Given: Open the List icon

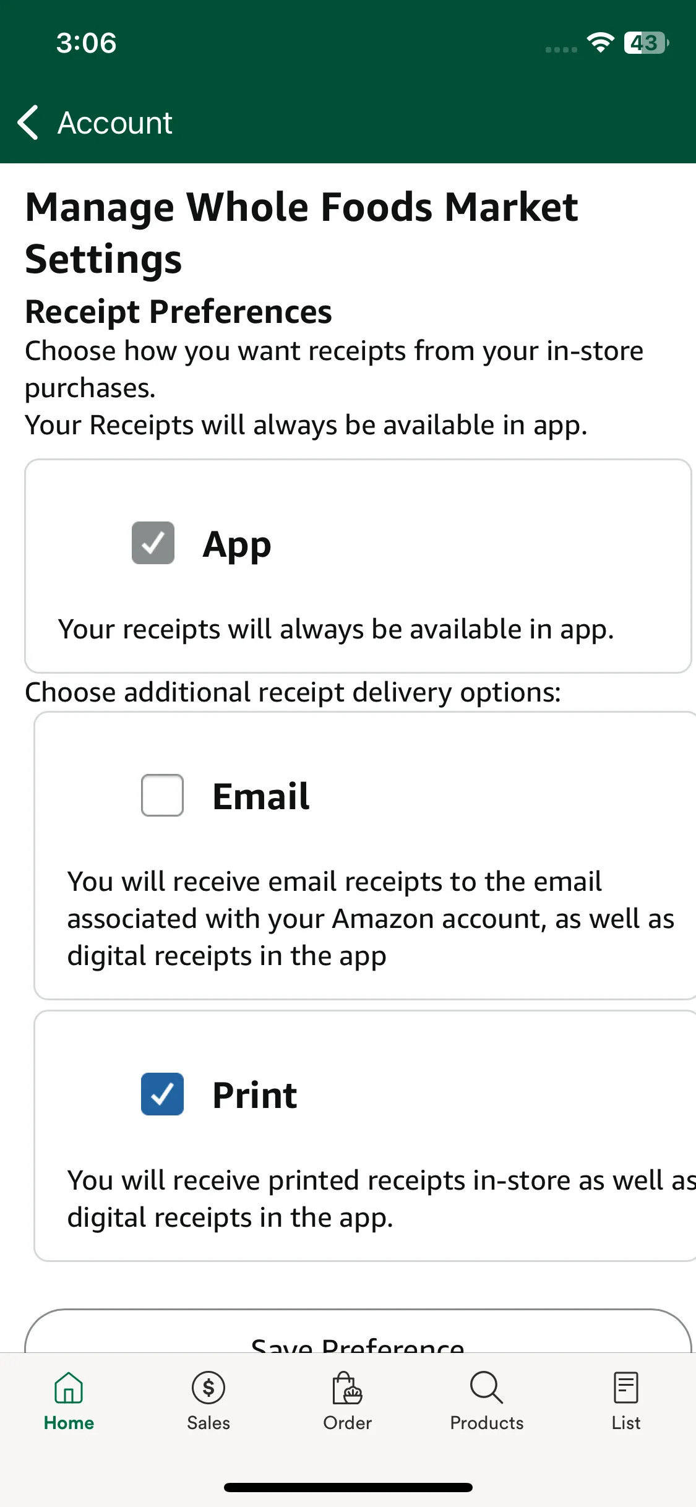Looking at the screenshot, I should (x=625, y=1388).
